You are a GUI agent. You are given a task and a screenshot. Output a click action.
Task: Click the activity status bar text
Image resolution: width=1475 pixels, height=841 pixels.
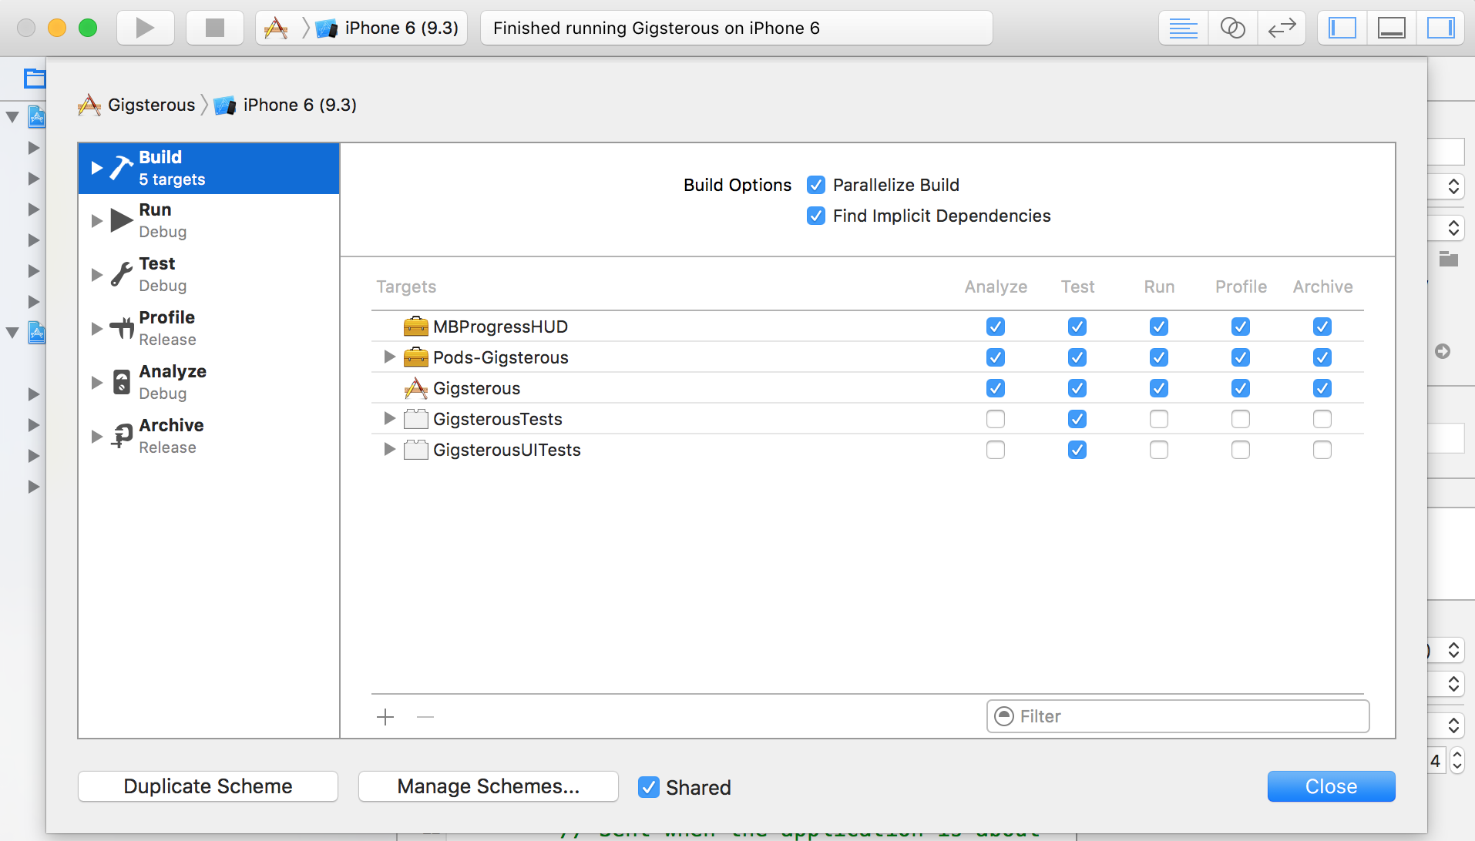[x=657, y=28]
